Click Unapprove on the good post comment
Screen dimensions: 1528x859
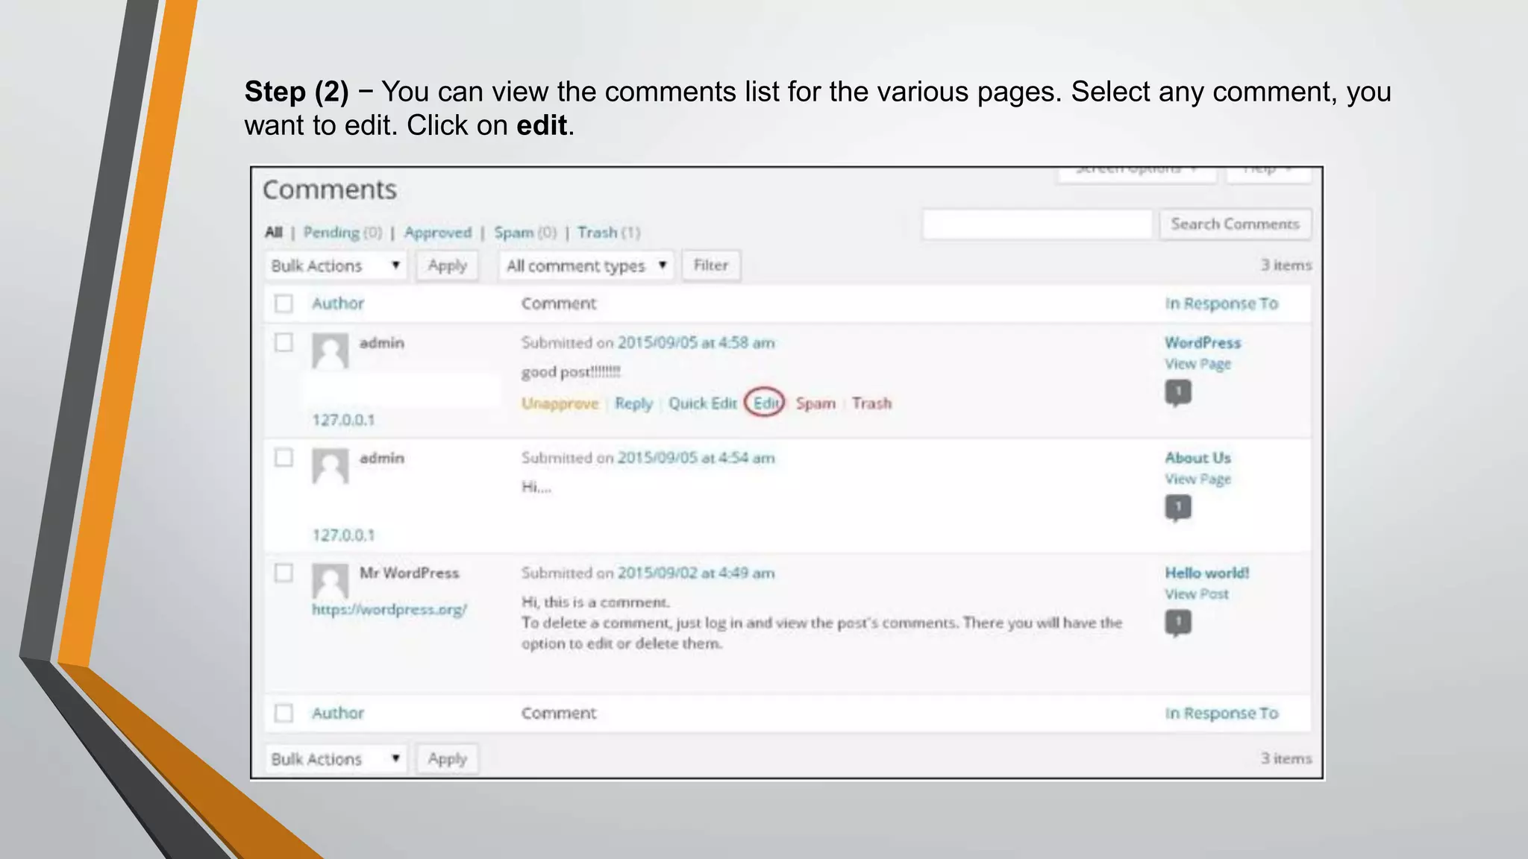pyautogui.click(x=560, y=403)
